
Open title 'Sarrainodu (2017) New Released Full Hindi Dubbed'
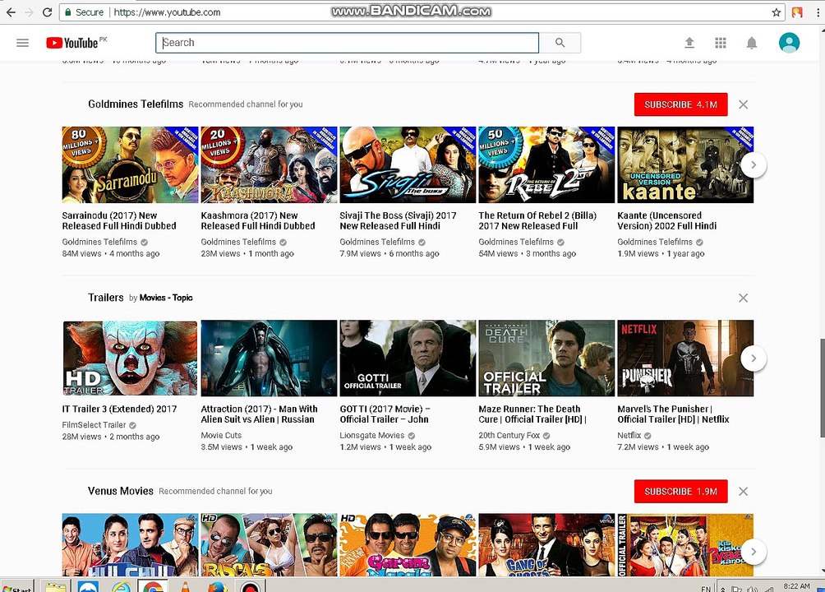click(x=119, y=220)
